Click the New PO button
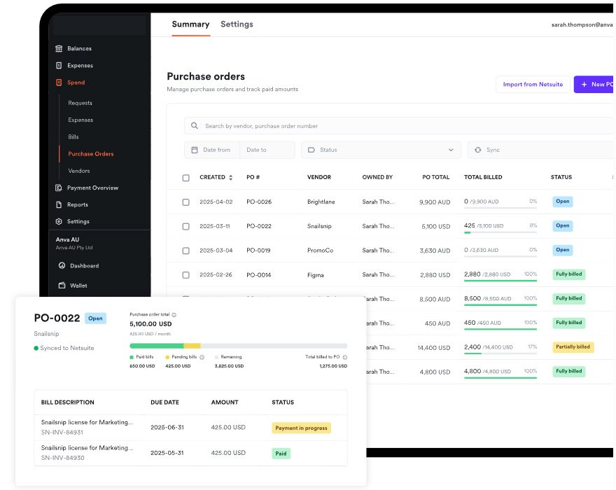 tap(594, 85)
